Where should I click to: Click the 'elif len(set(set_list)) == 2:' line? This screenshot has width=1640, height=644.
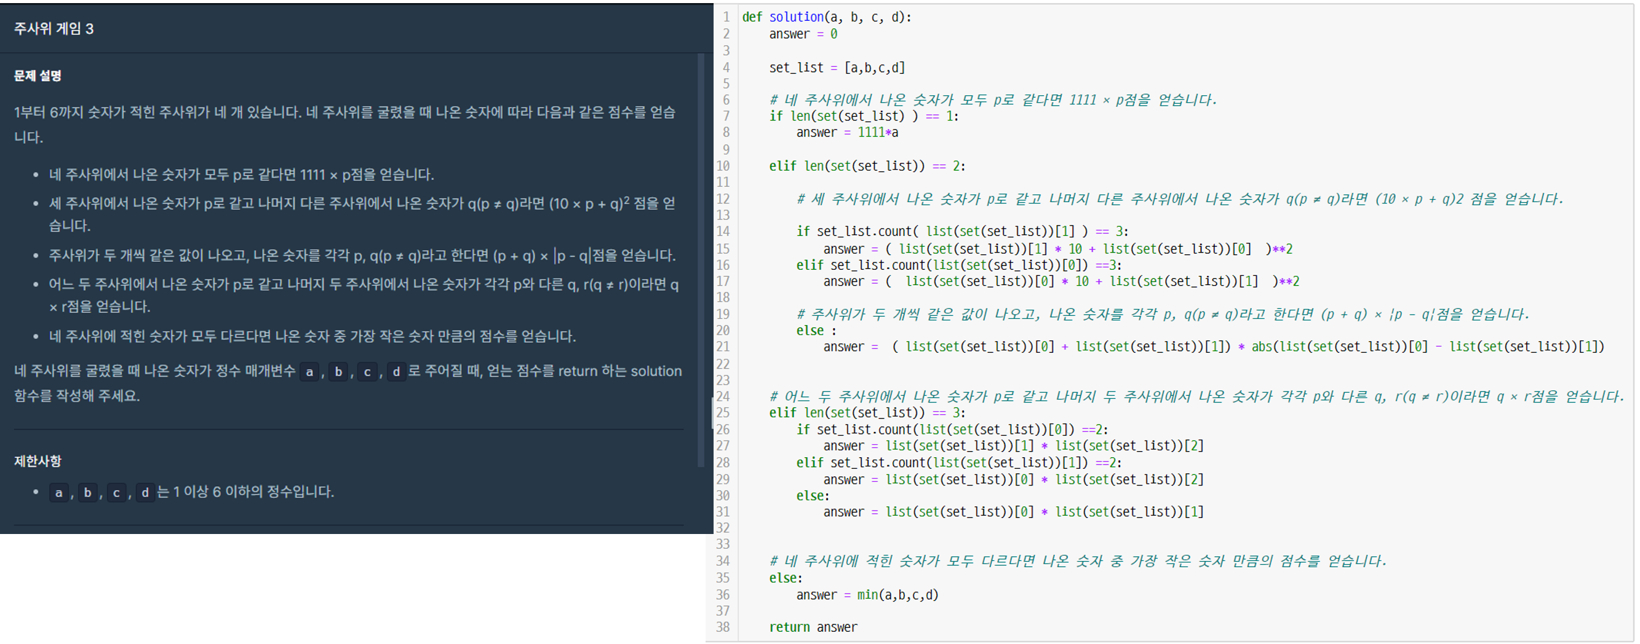coord(867,167)
